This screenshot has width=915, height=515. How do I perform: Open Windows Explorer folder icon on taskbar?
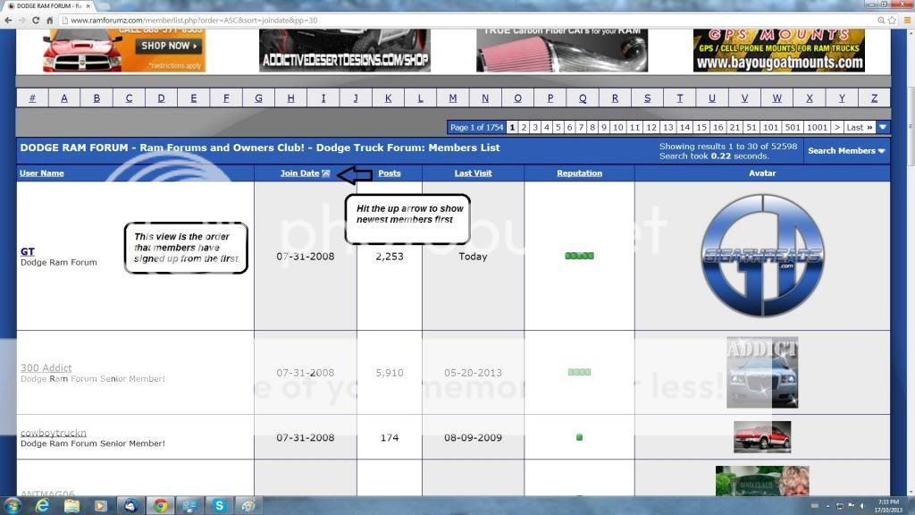click(71, 506)
